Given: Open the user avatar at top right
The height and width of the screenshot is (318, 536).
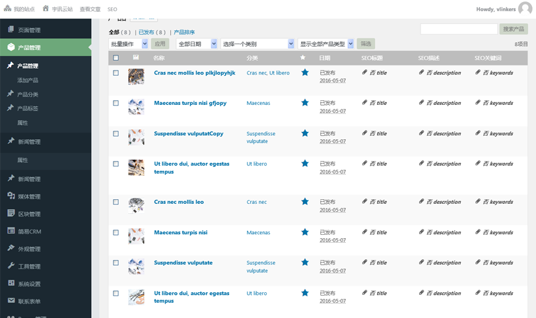Looking at the screenshot, I should [525, 9].
